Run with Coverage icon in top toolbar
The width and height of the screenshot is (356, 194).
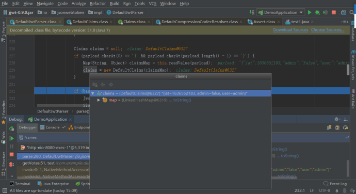326,12
